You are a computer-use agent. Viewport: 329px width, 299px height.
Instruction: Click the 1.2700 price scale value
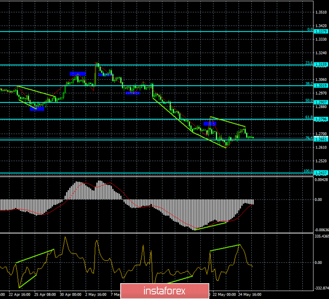point(321,134)
